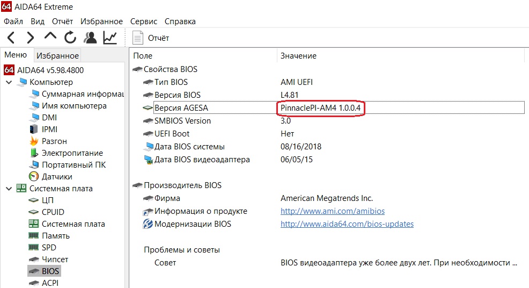
Task: Select the CPUID tree item
Action: (53, 212)
